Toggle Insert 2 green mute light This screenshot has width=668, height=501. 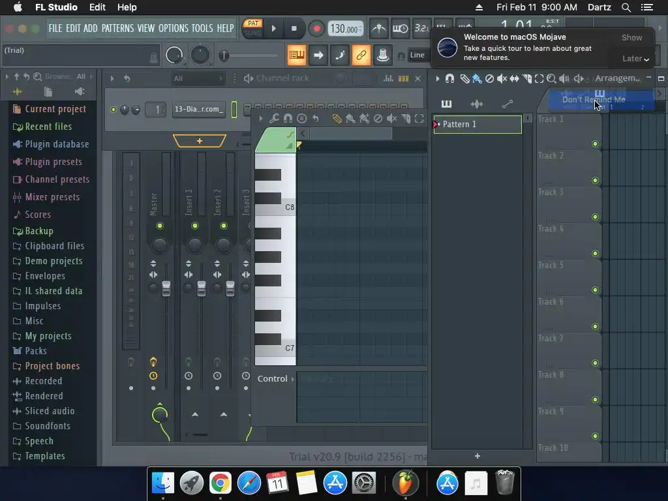tap(224, 226)
